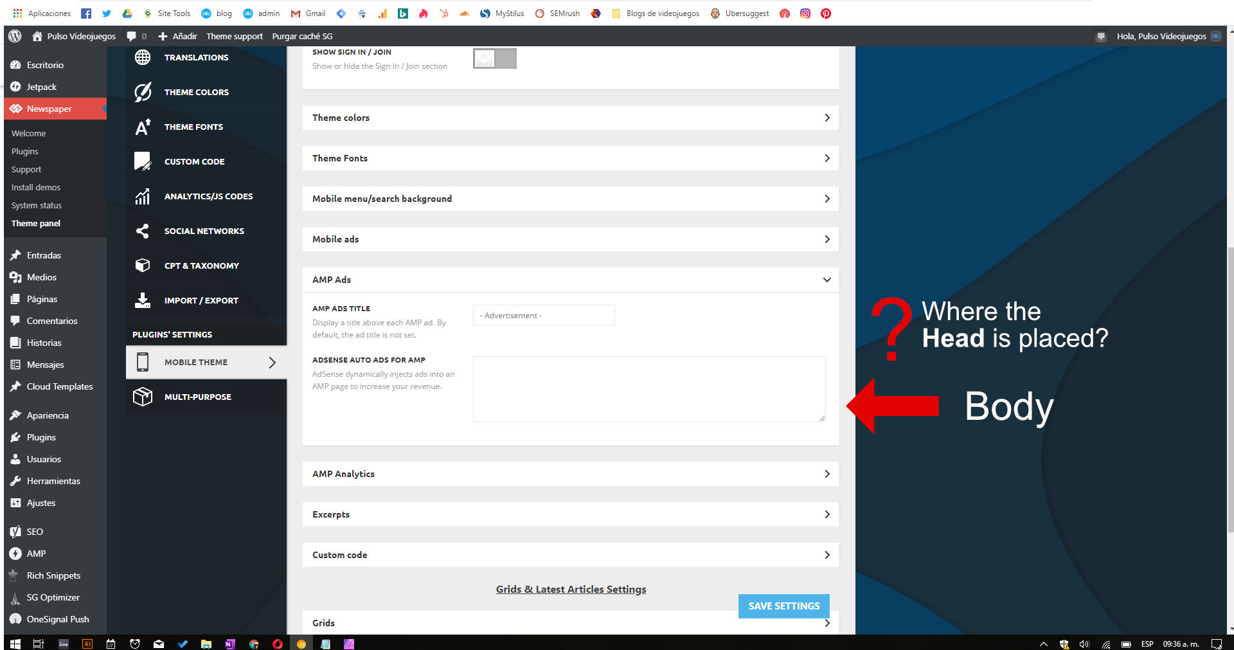Click the Import / Export download icon
This screenshot has width=1234, height=650.
[x=143, y=300]
